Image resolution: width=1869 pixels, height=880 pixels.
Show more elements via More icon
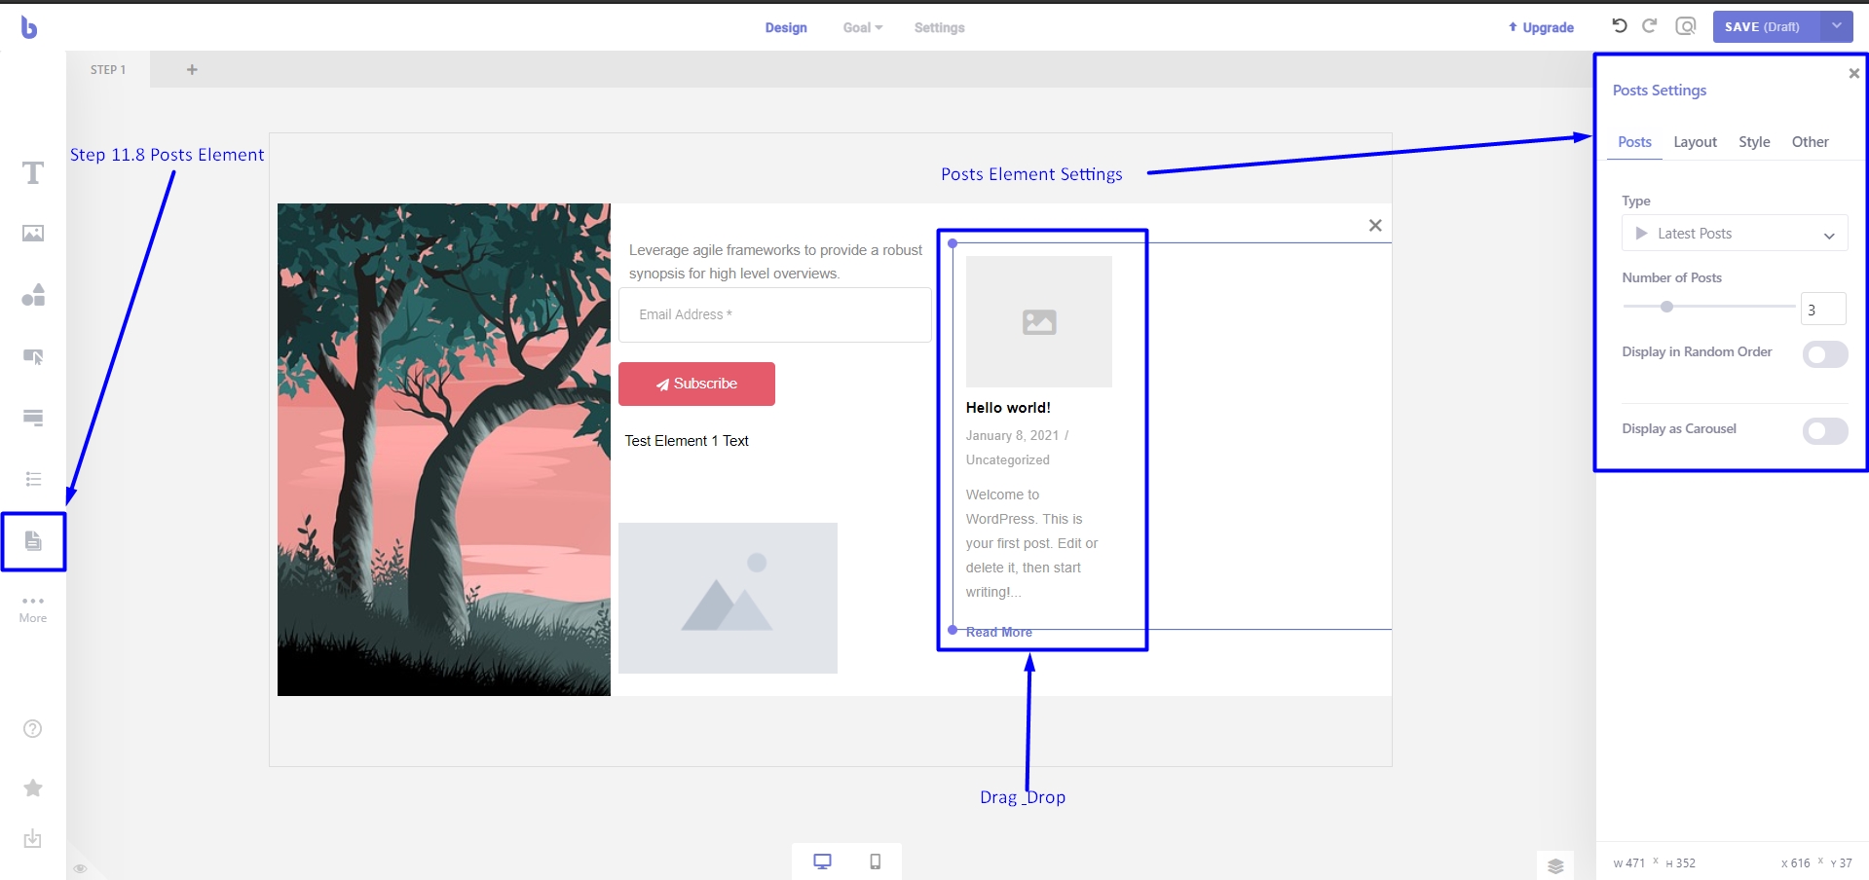click(x=33, y=609)
